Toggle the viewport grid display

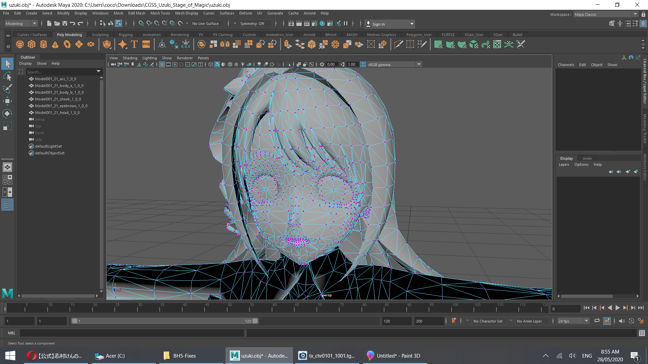(x=162, y=64)
